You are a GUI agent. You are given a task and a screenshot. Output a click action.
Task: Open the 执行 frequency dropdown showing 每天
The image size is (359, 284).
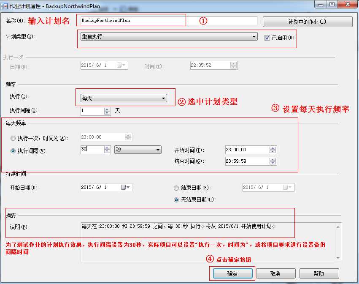pyautogui.click(x=124, y=98)
